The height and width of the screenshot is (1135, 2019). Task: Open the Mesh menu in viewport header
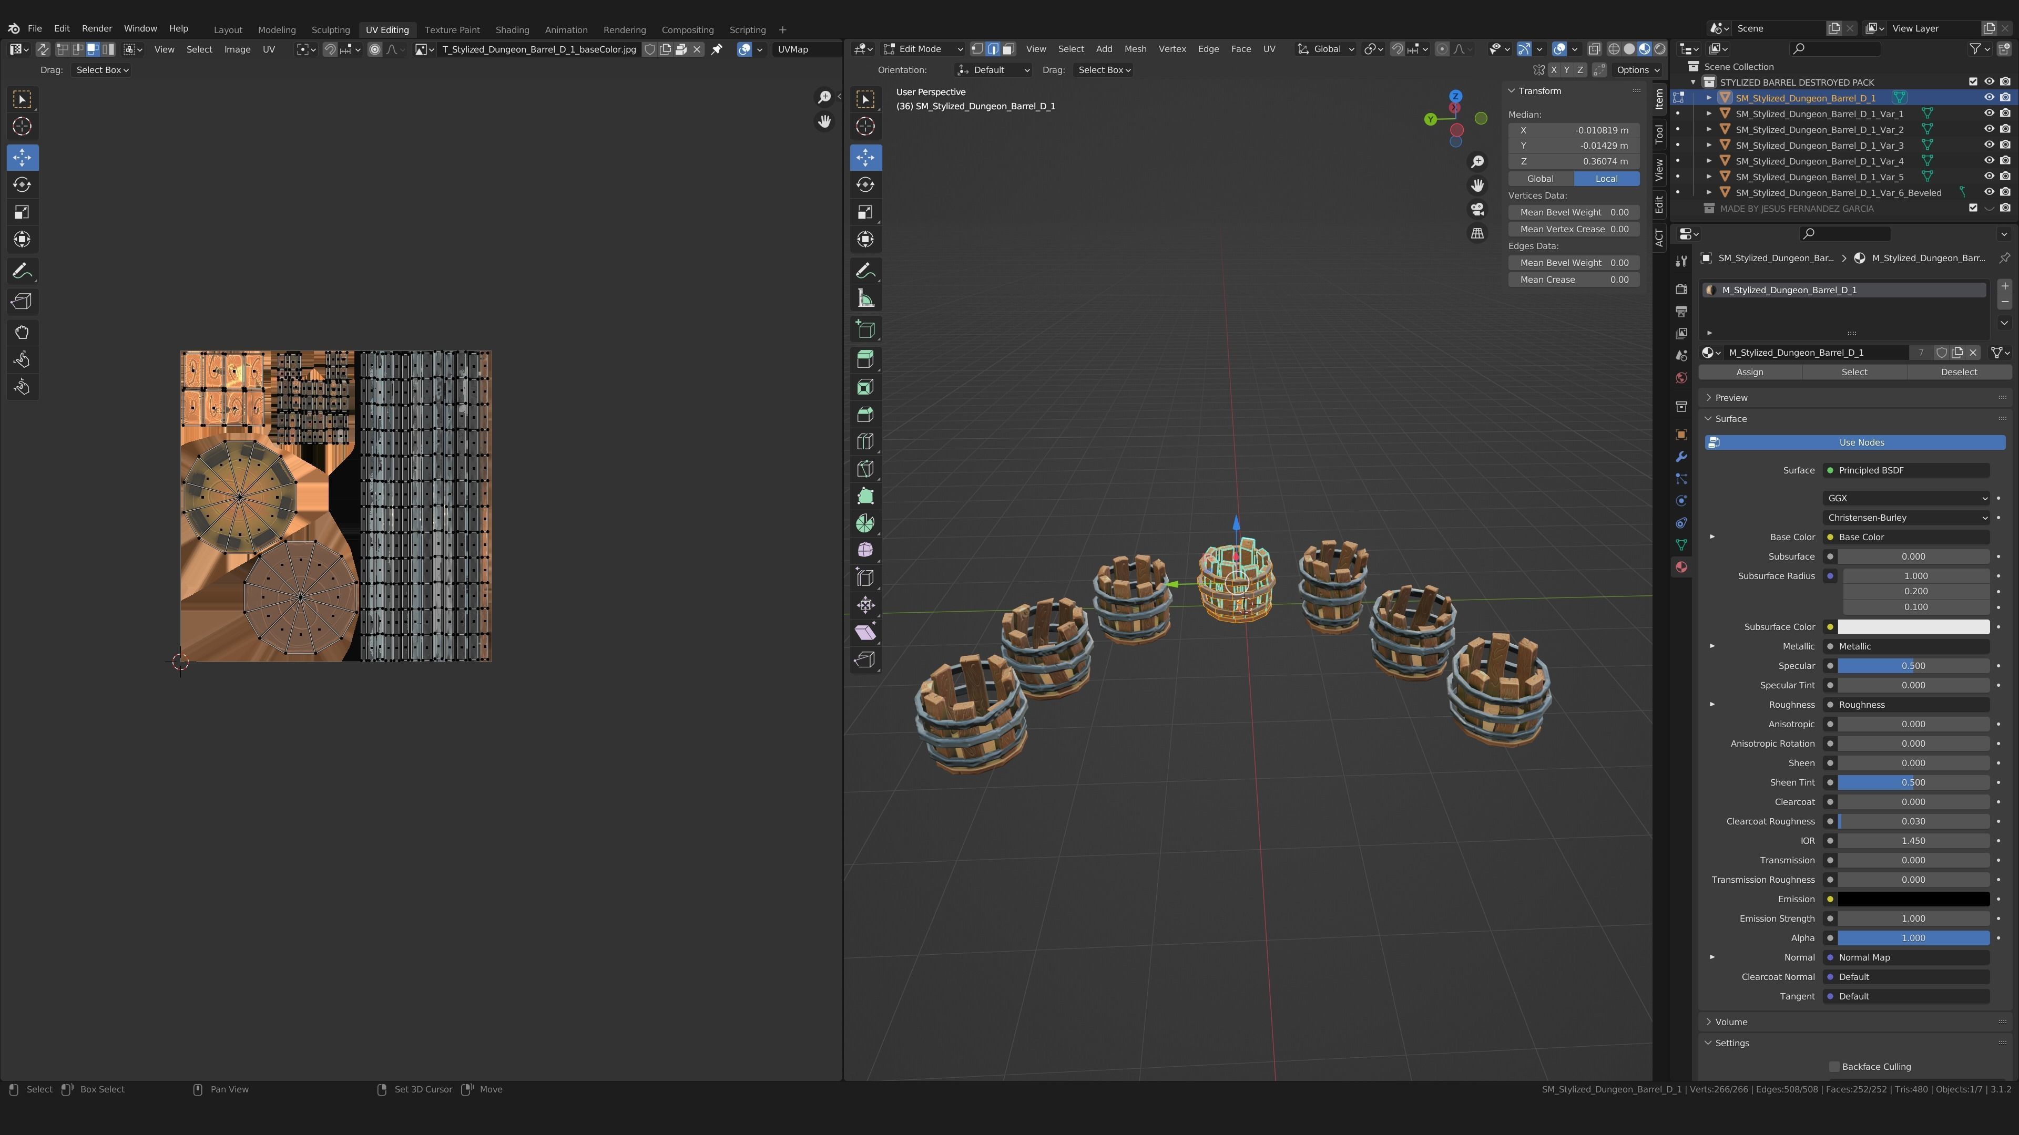pos(1135,48)
